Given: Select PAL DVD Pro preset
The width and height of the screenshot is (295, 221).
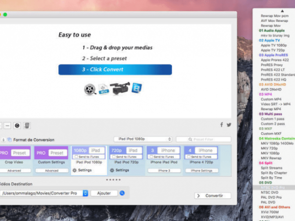Looking at the screenshot, I should point(271,197).
